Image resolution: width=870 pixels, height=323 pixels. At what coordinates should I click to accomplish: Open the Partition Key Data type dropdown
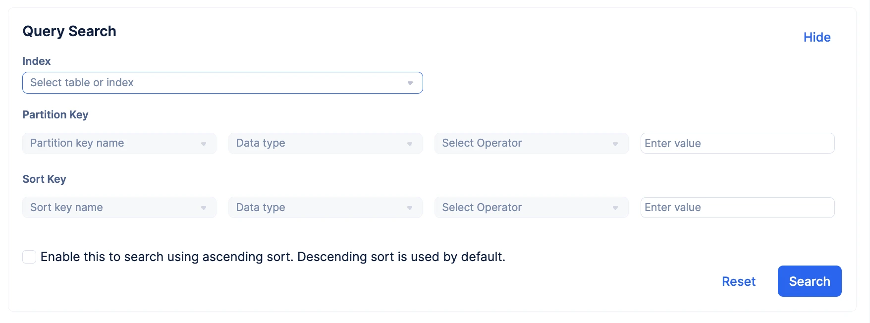click(326, 143)
